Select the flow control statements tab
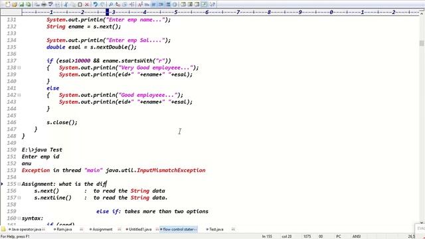This screenshot has height=239, width=425. tap(179, 229)
